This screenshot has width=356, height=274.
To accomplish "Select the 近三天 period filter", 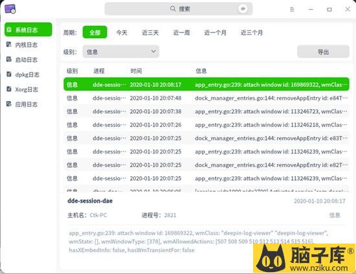I will tap(150, 33).
